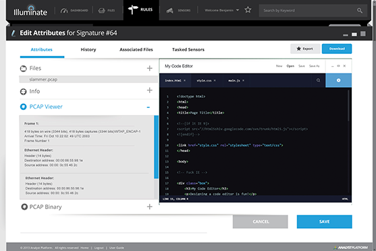Screen dimensions: 376x251
Task: Click the line and column status indicator
Action: click(176, 199)
